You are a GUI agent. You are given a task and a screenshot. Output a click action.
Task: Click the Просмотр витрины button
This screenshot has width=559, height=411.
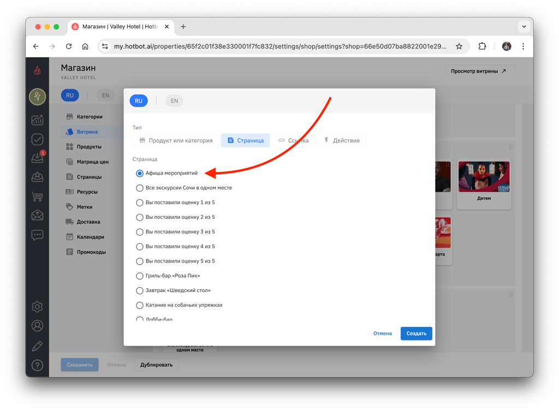480,72
